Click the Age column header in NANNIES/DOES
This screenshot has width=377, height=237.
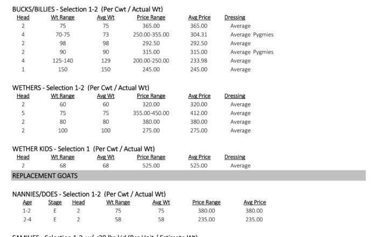pyautogui.click(x=27, y=203)
